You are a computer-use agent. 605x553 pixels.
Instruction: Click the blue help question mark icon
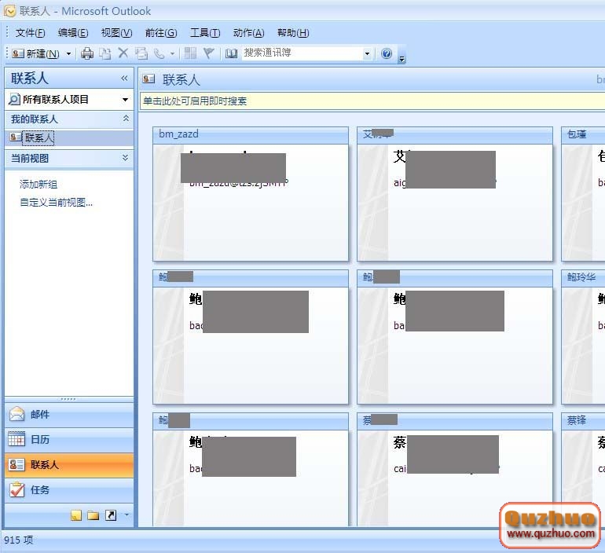(x=387, y=53)
